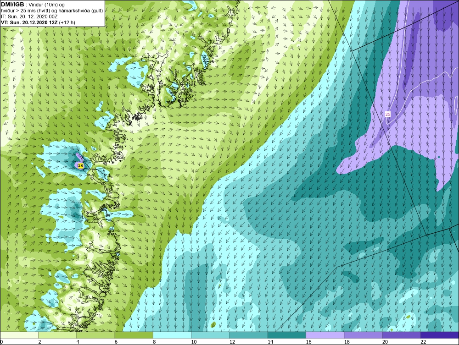Select the 'IT: Sun. 20. 12. 2020 00Z' line
This screenshot has height=345, width=459.
click(29, 16)
